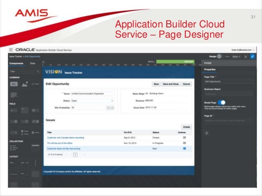Open the Properties tab in the Page panel
262x196 pixels.
210,70
